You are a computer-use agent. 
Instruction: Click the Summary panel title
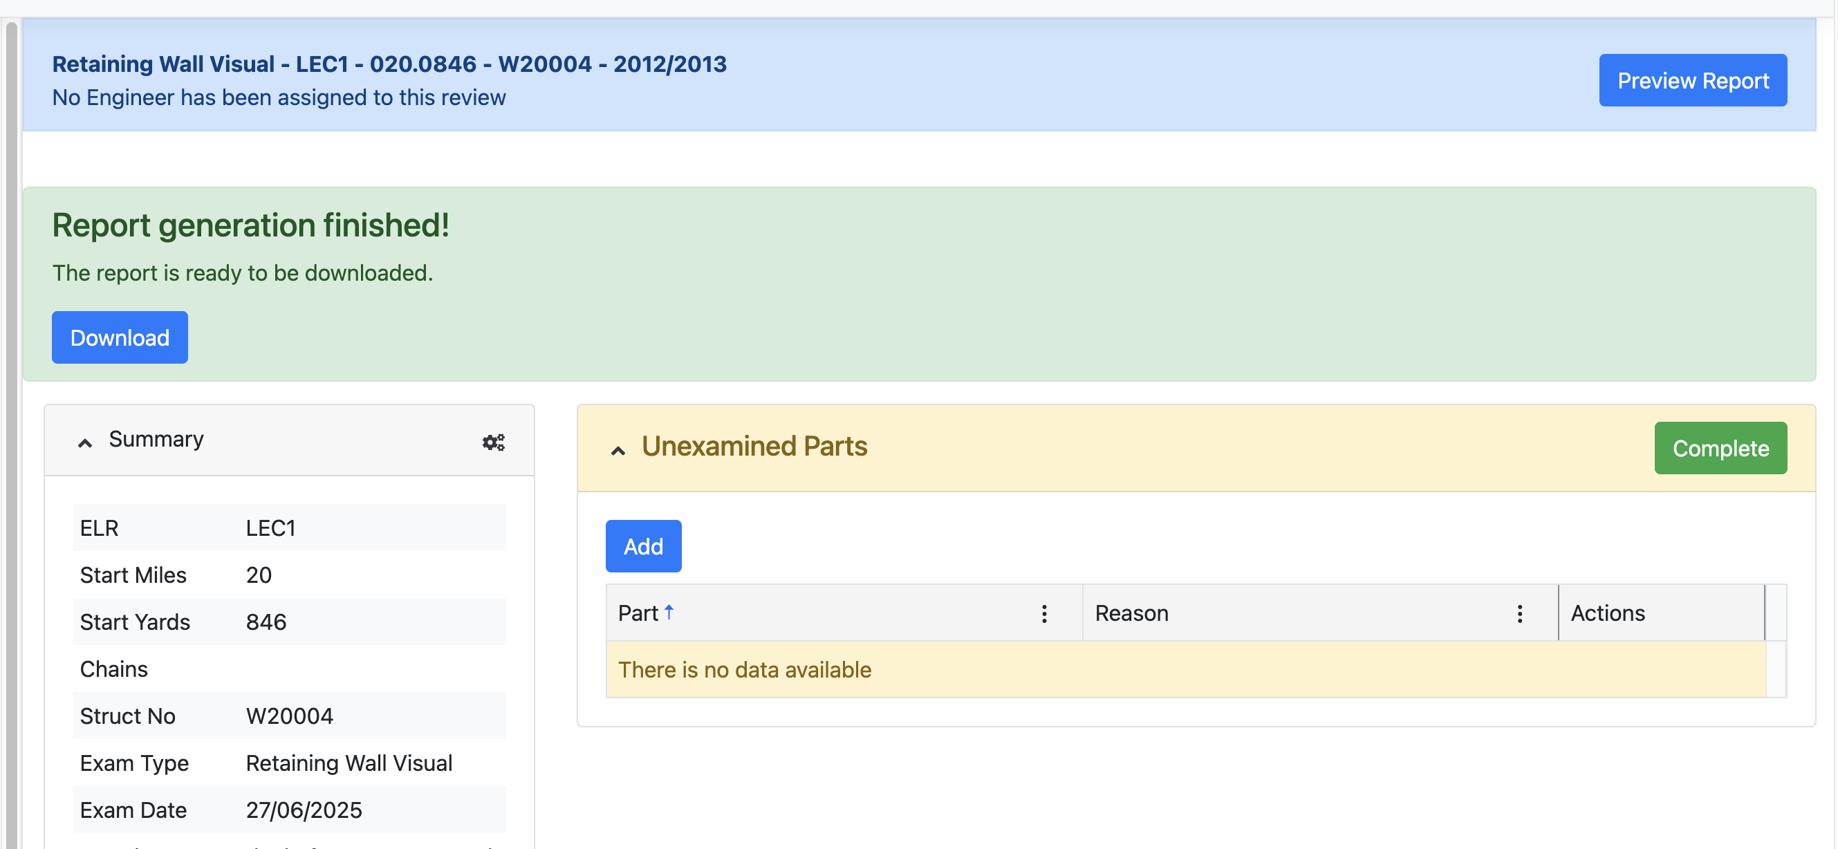tap(156, 440)
